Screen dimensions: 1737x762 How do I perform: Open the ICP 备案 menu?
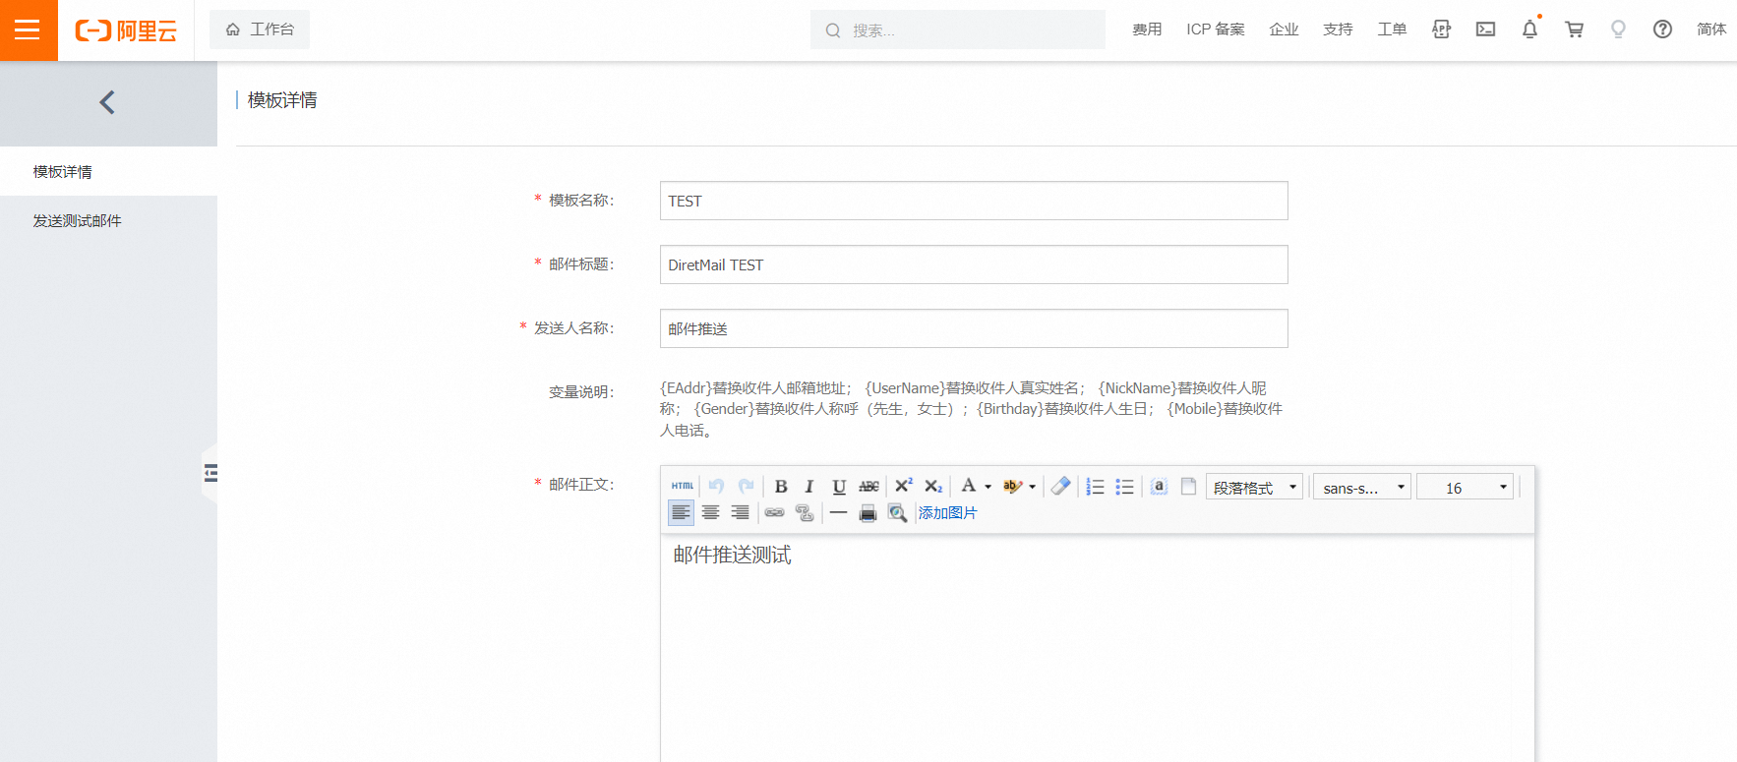(1216, 29)
